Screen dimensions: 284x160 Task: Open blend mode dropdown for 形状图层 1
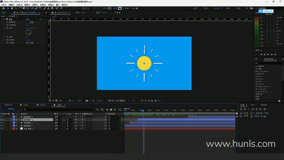tap(58, 126)
